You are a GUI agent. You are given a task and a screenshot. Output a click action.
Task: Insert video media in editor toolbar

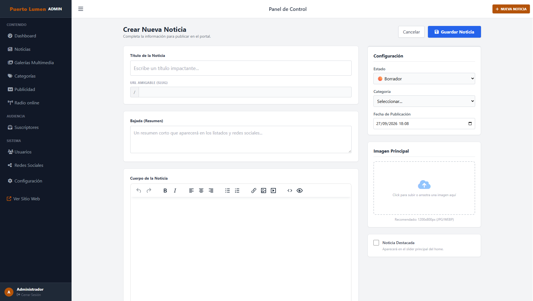coord(273,191)
